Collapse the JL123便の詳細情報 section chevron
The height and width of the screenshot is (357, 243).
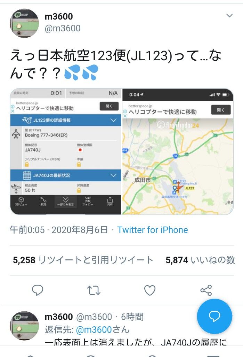pos(113,120)
